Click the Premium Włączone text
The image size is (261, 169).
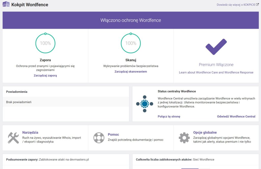[x=216, y=65]
